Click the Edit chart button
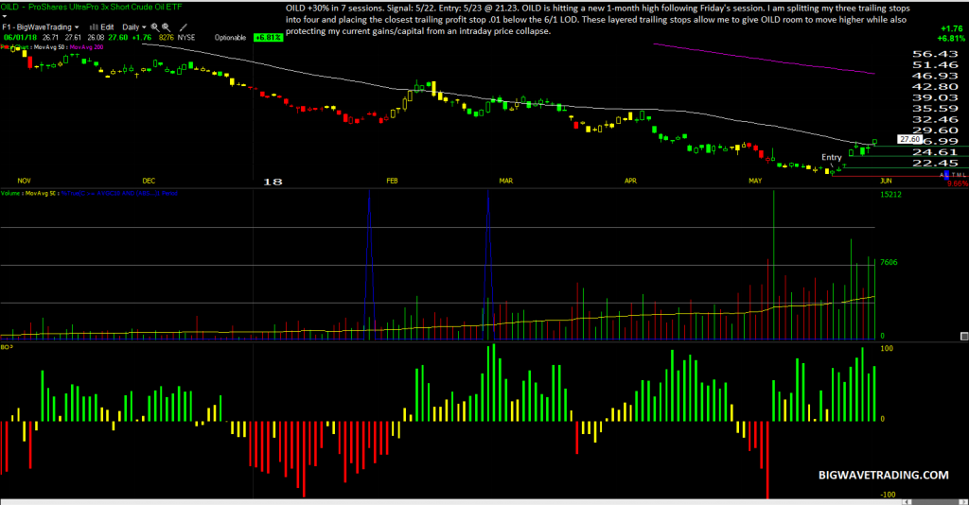The width and height of the screenshot is (969, 505). click(x=107, y=27)
